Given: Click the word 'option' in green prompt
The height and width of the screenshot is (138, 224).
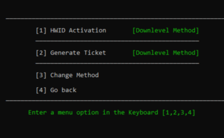Looking at the screenshot, I should click(x=87, y=113).
